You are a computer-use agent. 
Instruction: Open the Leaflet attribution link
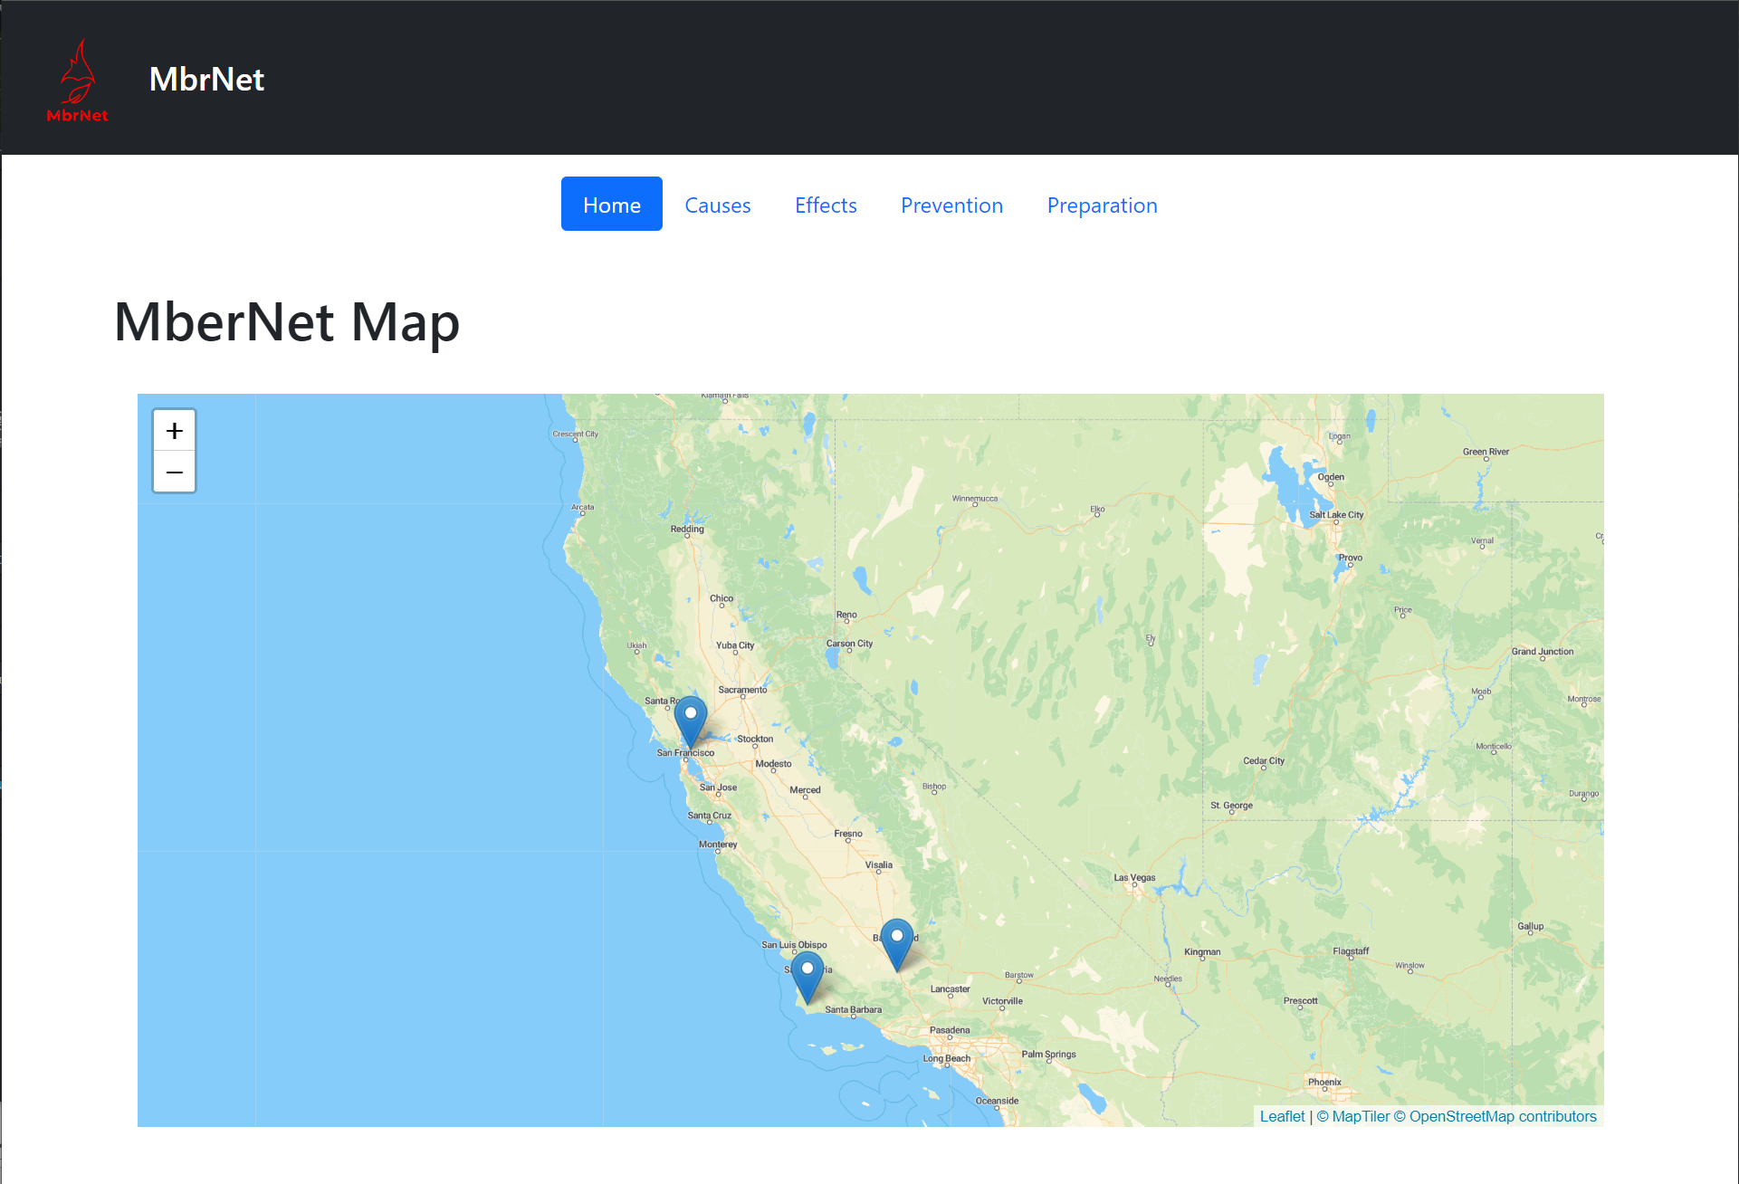tap(1282, 1116)
